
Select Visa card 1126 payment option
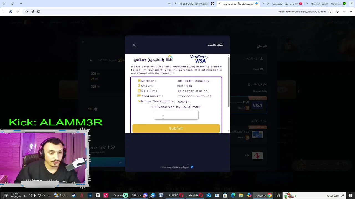pos(248,105)
